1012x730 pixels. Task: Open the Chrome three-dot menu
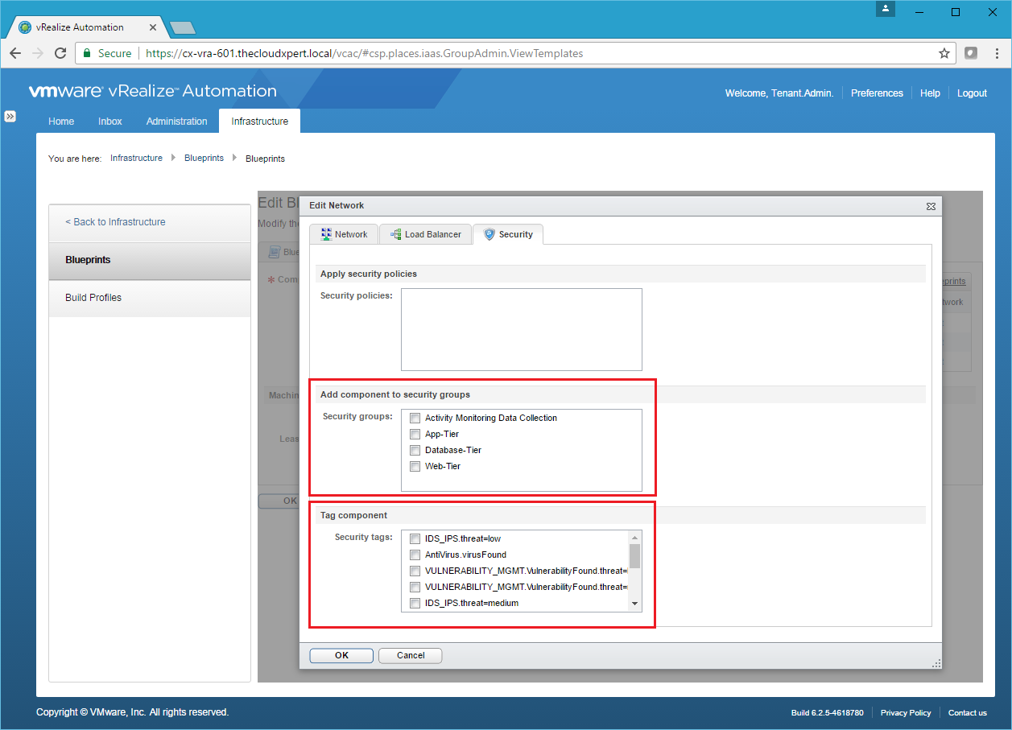tap(996, 53)
